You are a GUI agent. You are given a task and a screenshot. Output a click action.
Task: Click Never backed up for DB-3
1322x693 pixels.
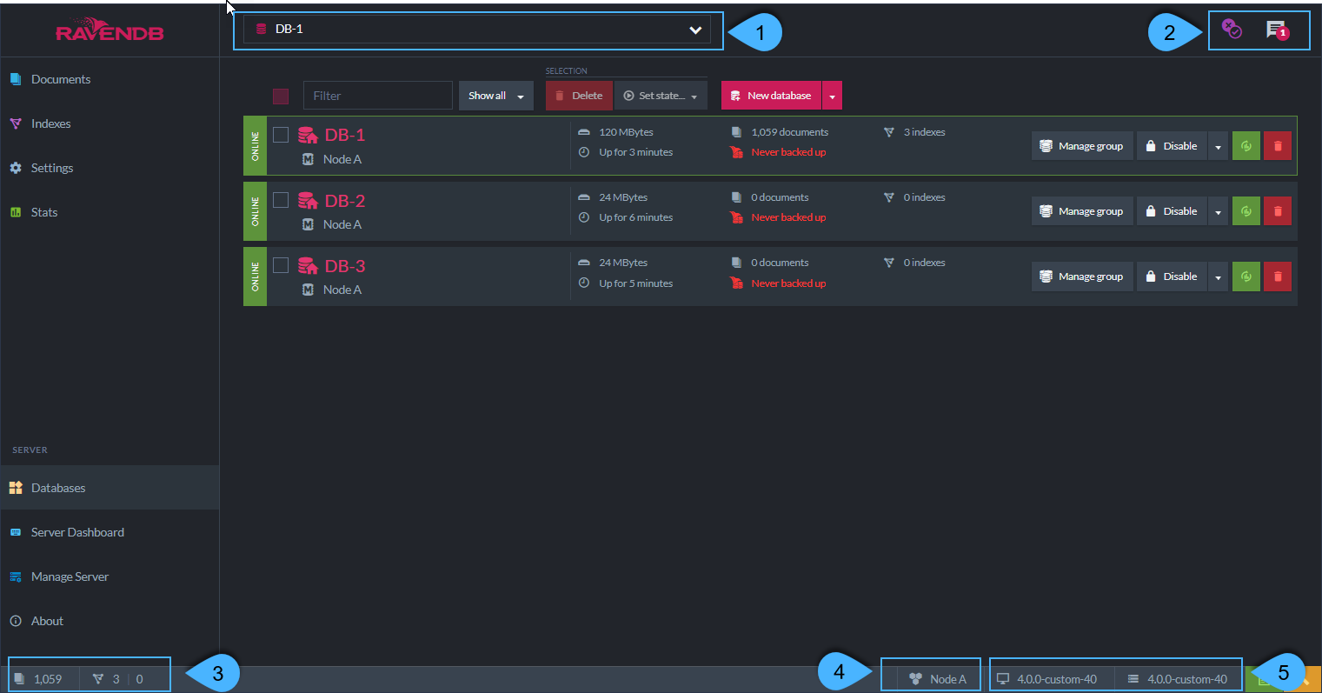click(788, 283)
